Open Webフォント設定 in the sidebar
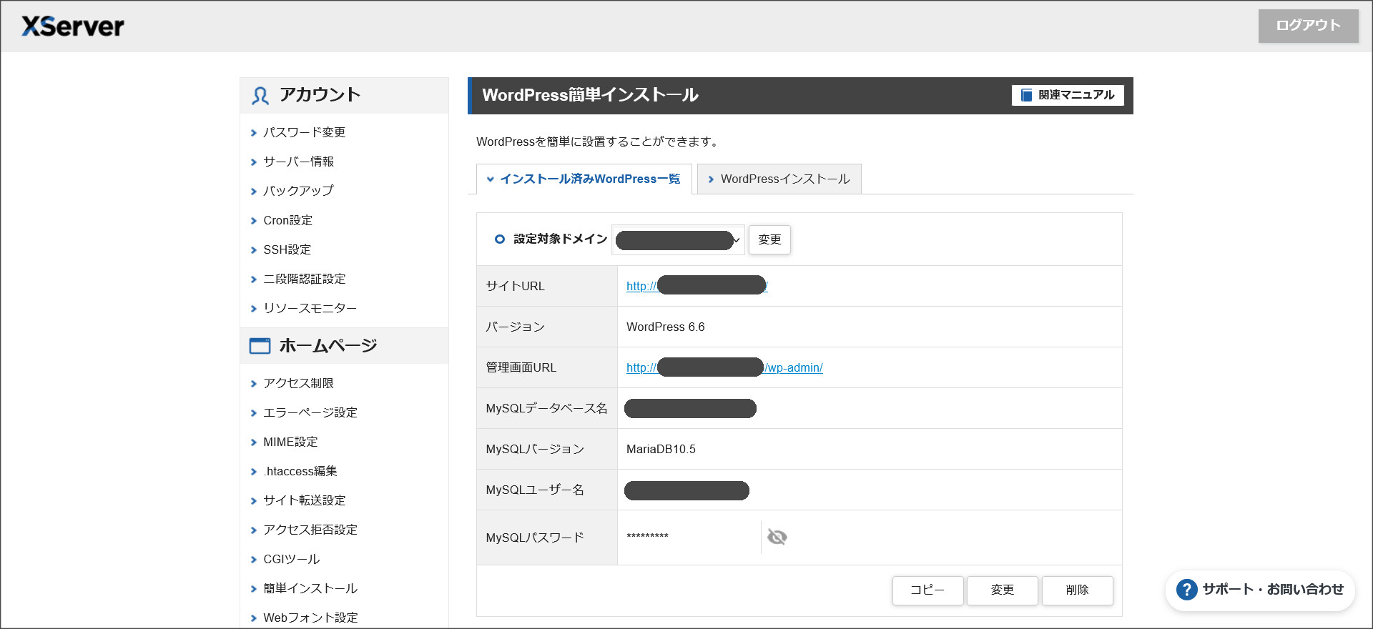Screen dimensions: 1373x629 (310, 618)
